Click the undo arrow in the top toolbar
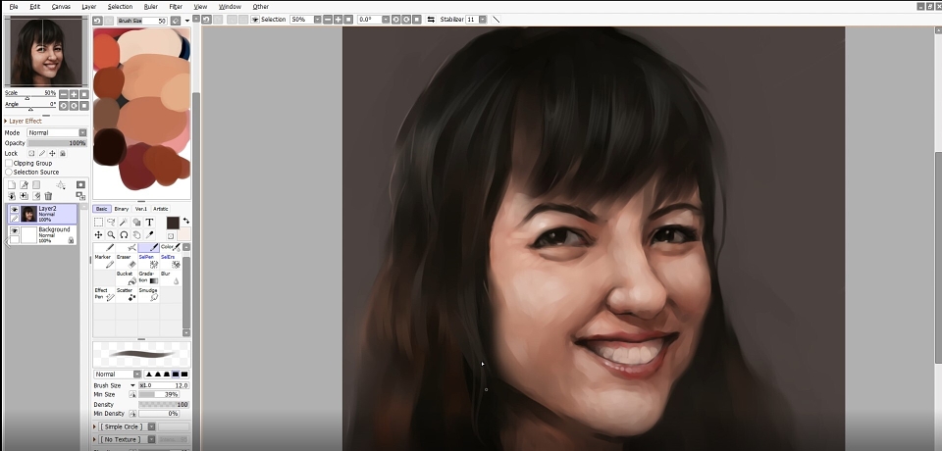942x451 pixels. tap(206, 20)
